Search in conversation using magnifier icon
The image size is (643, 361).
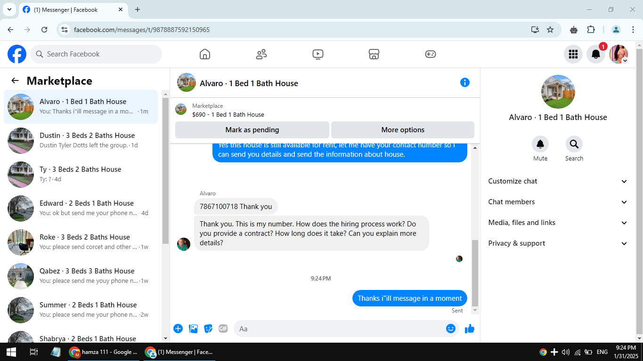(574, 144)
